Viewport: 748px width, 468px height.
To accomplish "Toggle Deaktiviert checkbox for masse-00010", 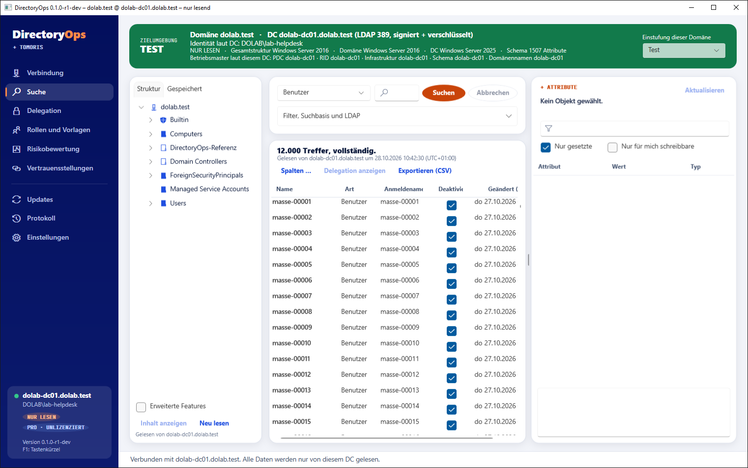I will pos(452,347).
